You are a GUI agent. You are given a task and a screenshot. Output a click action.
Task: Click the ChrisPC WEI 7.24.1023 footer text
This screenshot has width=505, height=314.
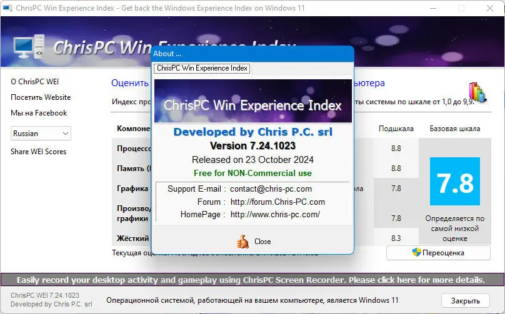pyautogui.click(x=45, y=295)
